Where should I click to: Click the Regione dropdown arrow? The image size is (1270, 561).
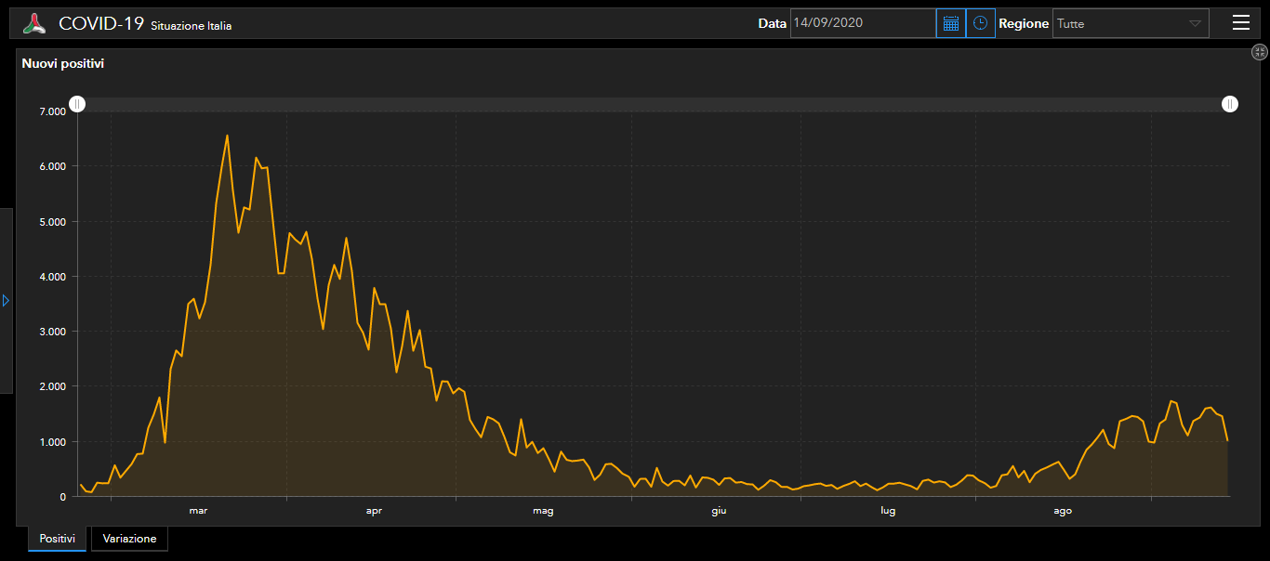point(1195,24)
